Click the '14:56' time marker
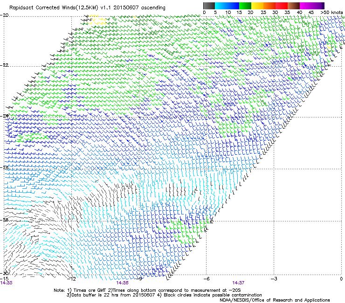345x303 pixels. [122, 283]
